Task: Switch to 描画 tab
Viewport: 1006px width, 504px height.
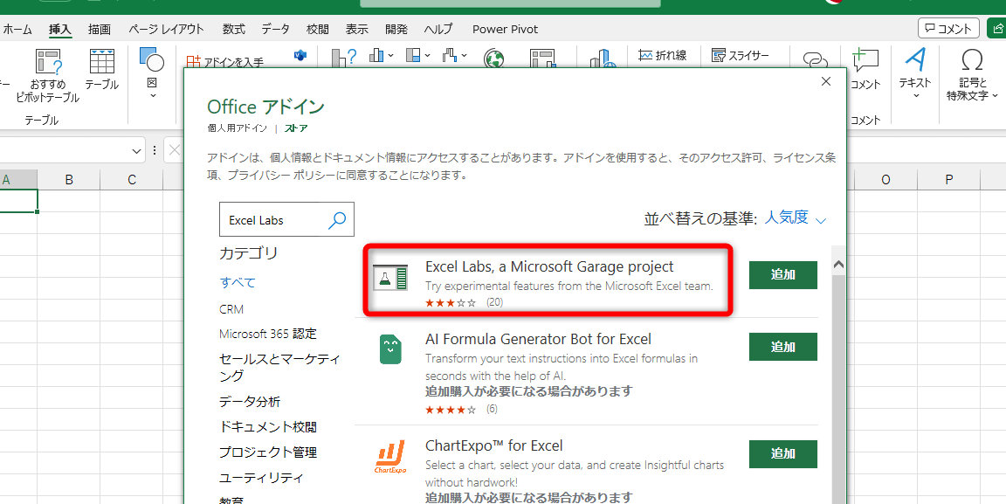Action: click(x=100, y=29)
